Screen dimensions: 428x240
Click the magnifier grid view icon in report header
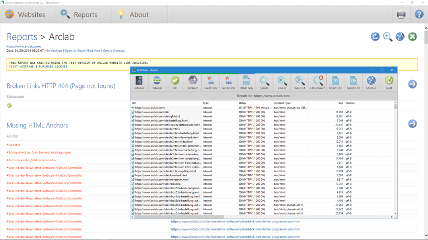pyautogui.click(x=388, y=37)
